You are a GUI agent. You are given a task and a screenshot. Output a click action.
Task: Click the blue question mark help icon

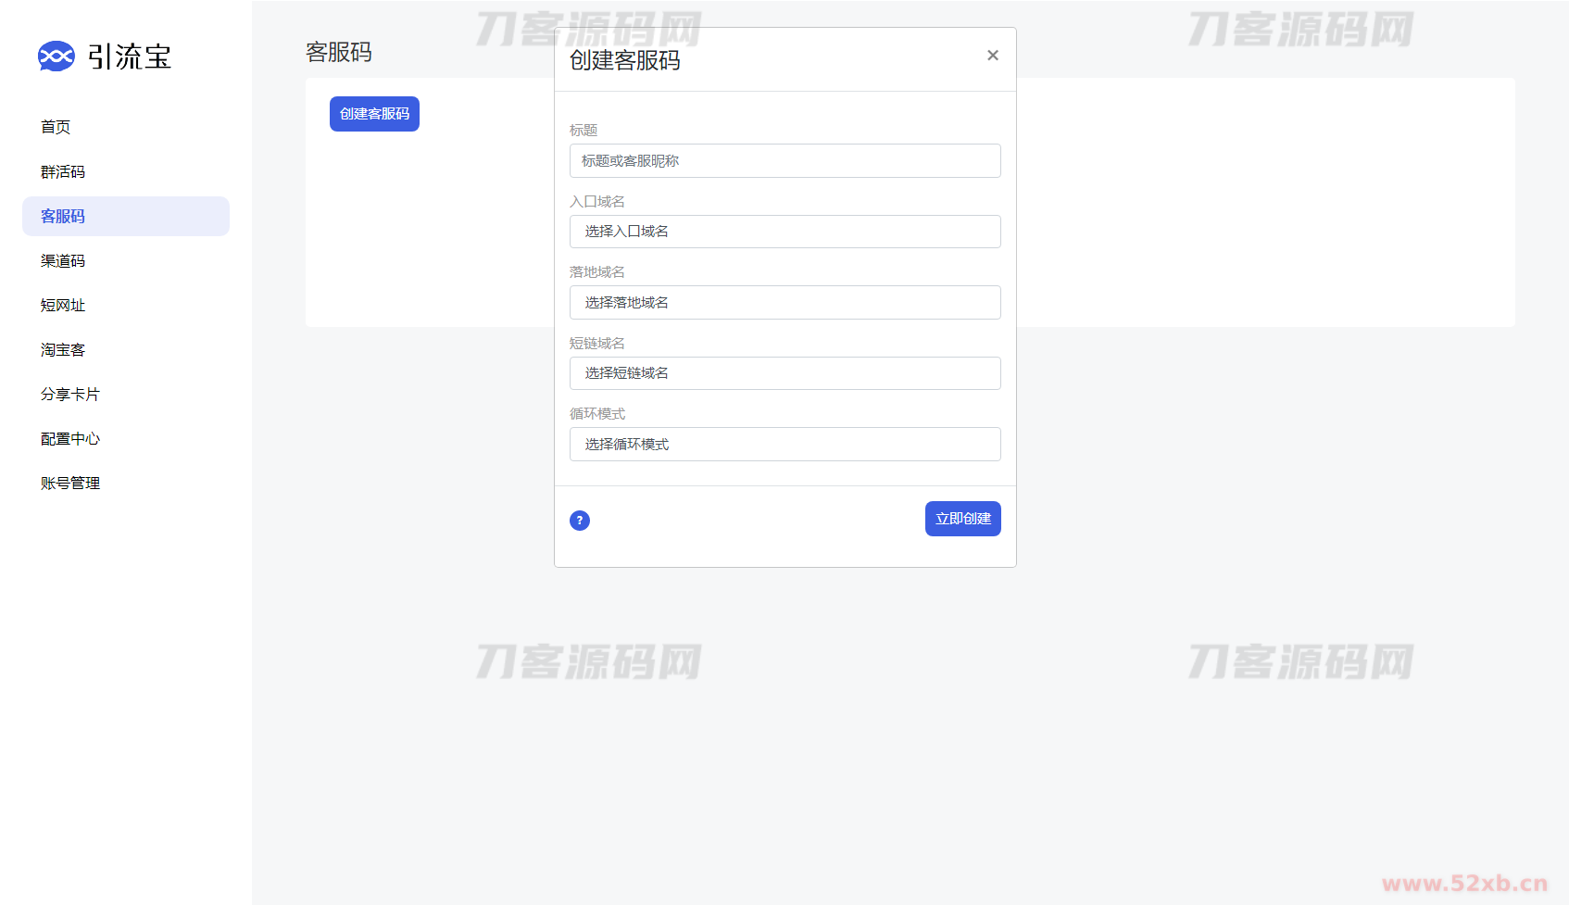click(x=580, y=521)
